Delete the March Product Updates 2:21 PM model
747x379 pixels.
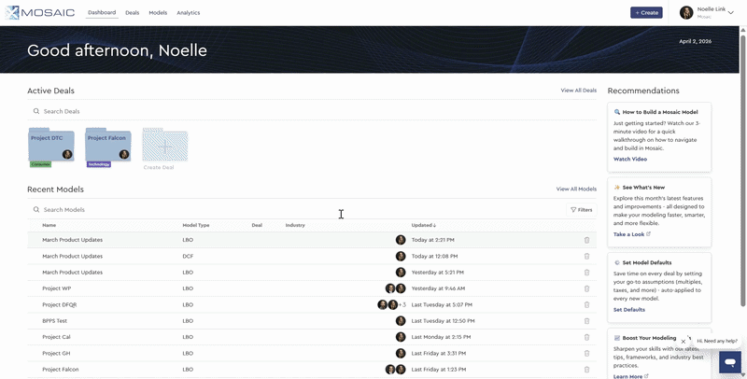587,240
